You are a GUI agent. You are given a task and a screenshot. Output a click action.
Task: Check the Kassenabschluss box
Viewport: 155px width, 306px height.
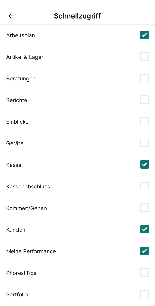(x=144, y=186)
